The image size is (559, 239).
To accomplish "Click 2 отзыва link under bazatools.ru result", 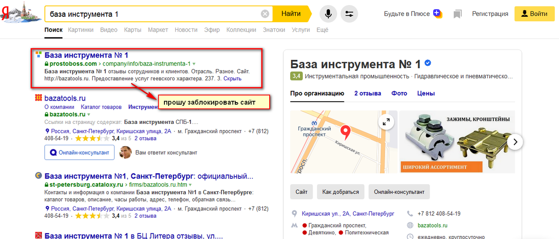I will coord(145,138).
